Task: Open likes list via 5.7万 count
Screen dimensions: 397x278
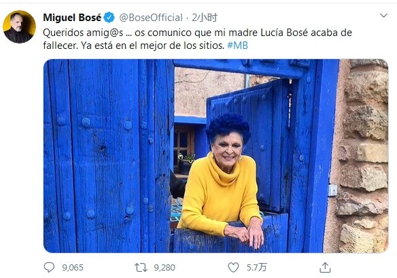Action: tap(257, 267)
